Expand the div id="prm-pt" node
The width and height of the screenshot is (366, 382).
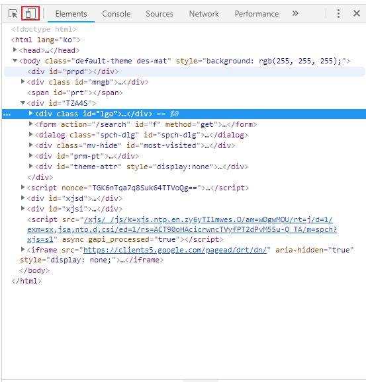coord(30,156)
